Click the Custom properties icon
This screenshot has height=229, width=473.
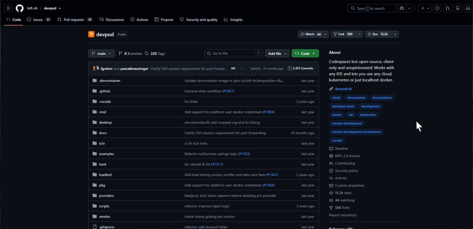click(x=331, y=186)
